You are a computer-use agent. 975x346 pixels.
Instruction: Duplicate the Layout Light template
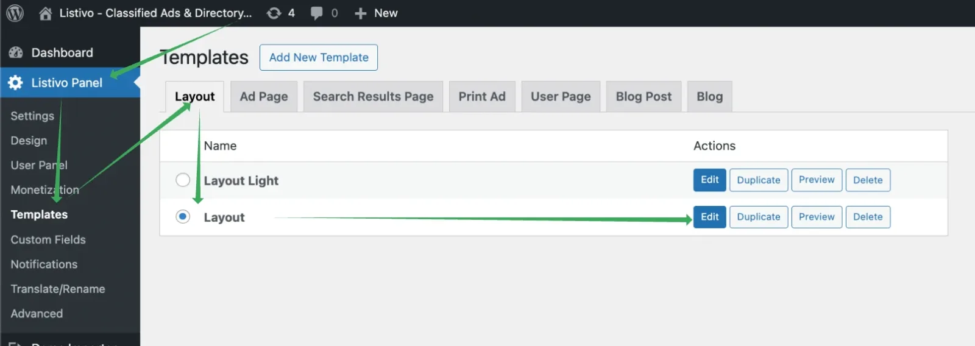click(x=759, y=180)
